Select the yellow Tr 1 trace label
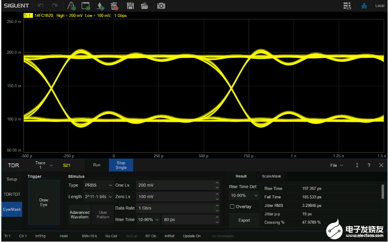The width and height of the screenshot is (388, 242). pos(28,15)
